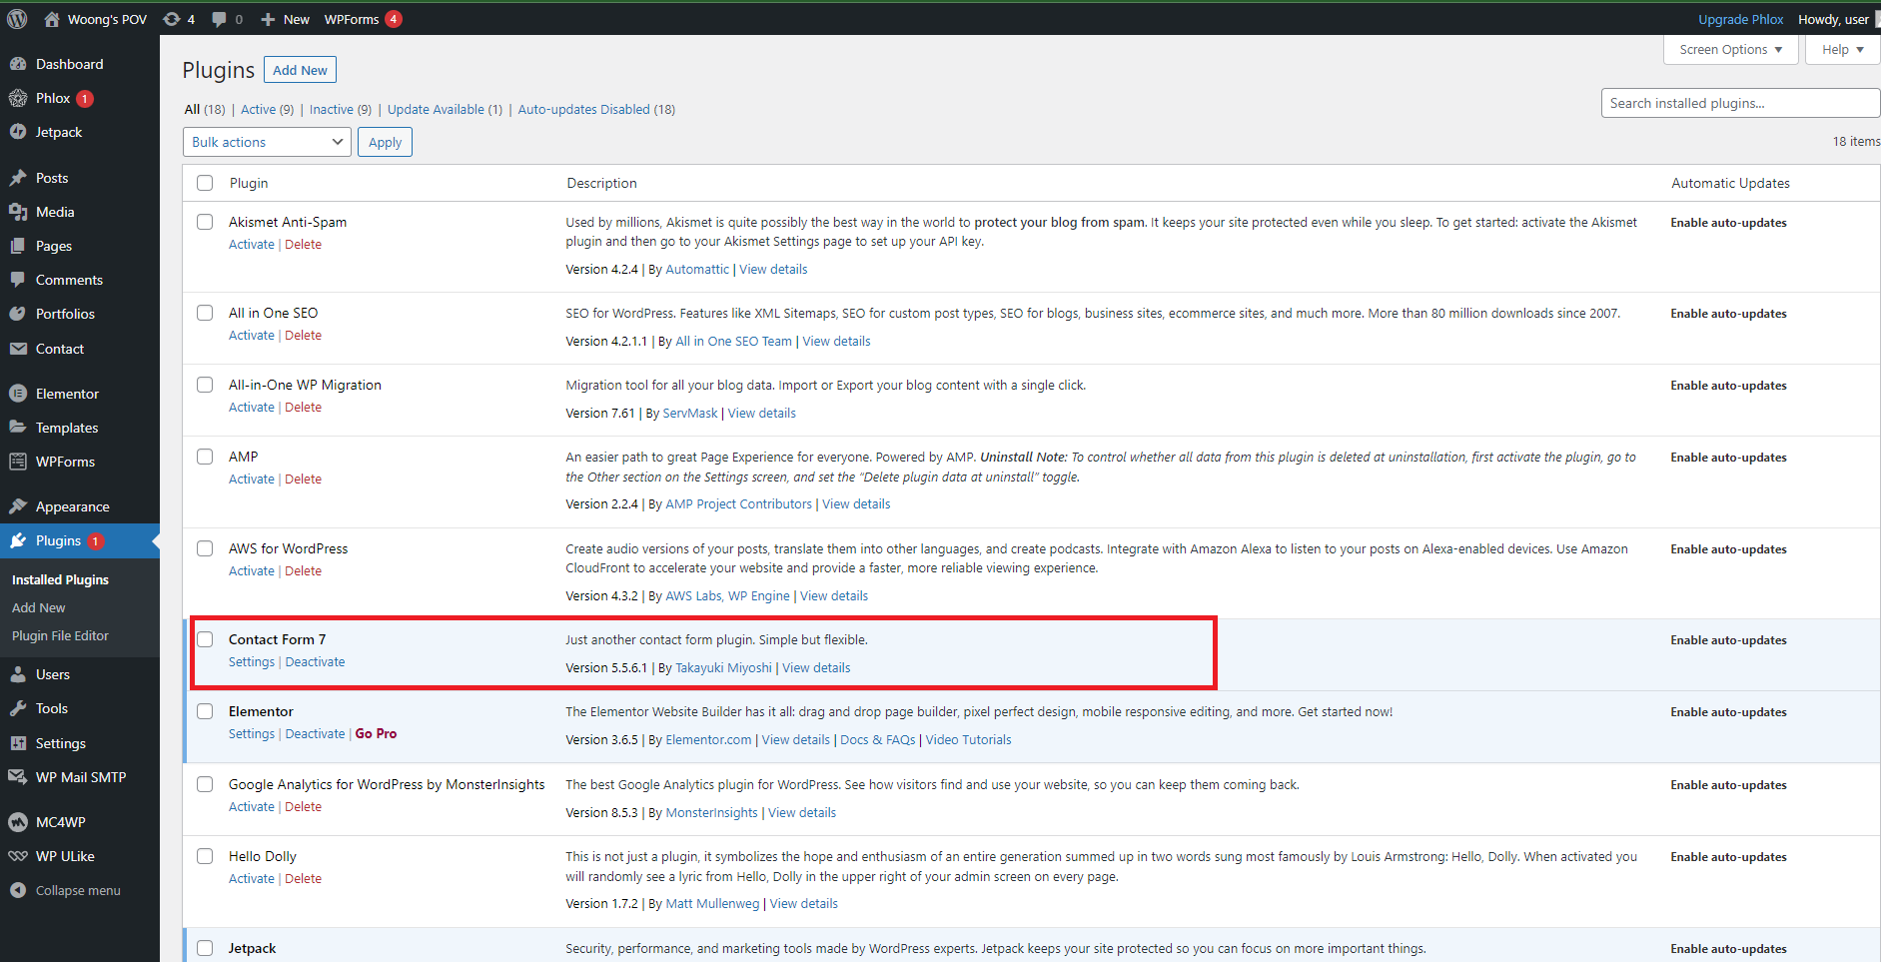Open the WordPress logo menu
Viewport: 1881px width, 962px height.
(x=17, y=19)
